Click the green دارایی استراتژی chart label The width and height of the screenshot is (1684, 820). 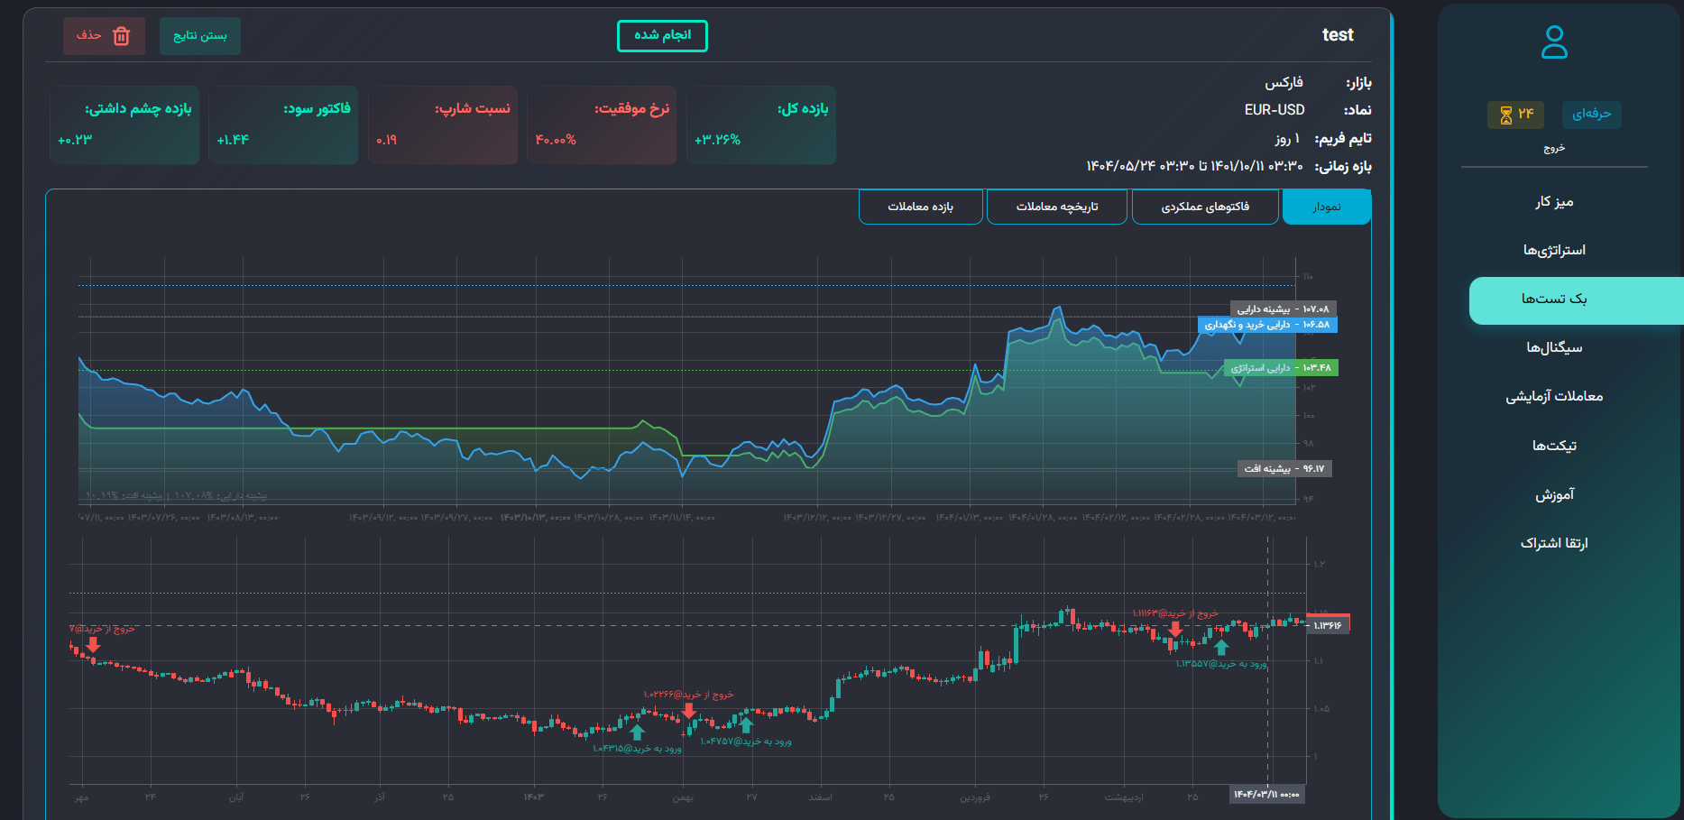(x=1281, y=368)
